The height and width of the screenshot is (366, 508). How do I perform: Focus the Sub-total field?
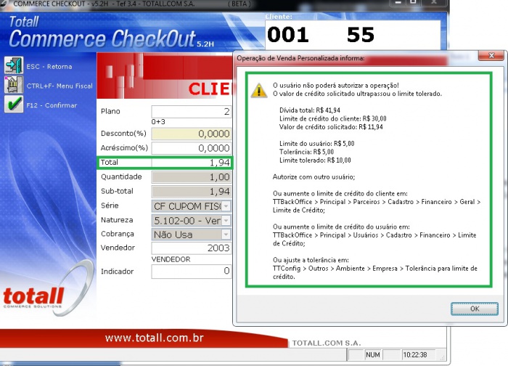[191, 191]
